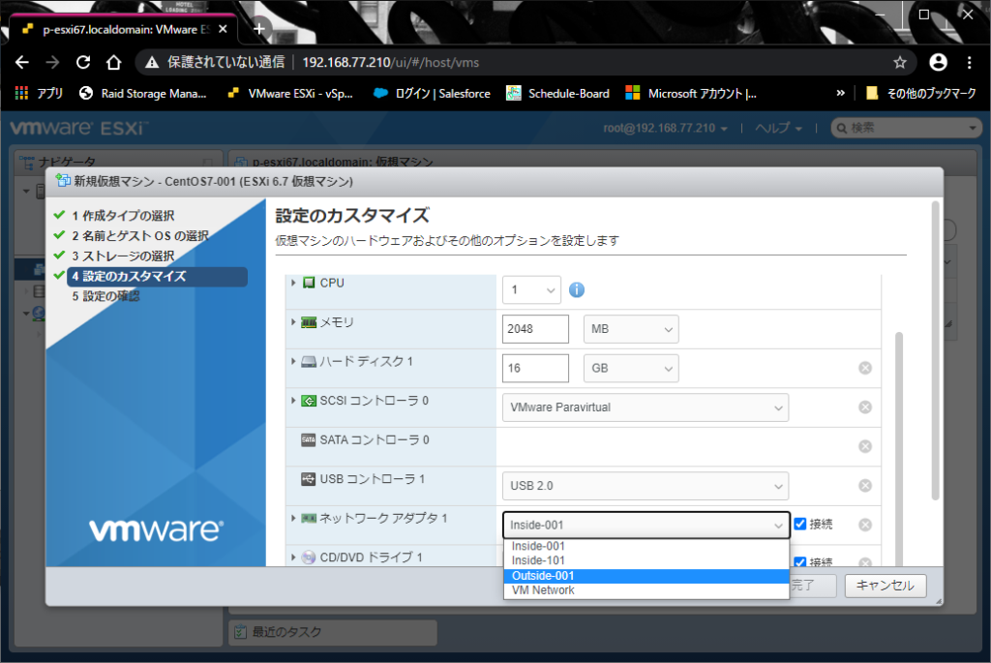Screen dimensions: 991x663
Task: Toggle 接続 checkbox for CD/DVD Drive 1
Action: [800, 562]
